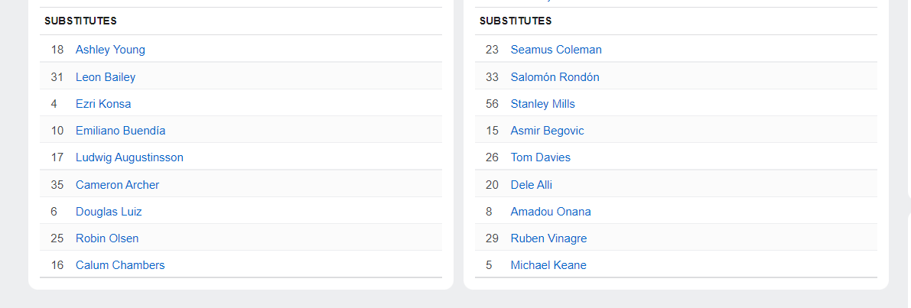Click the Amadou Onana link
The width and height of the screenshot is (911, 308).
tap(551, 212)
